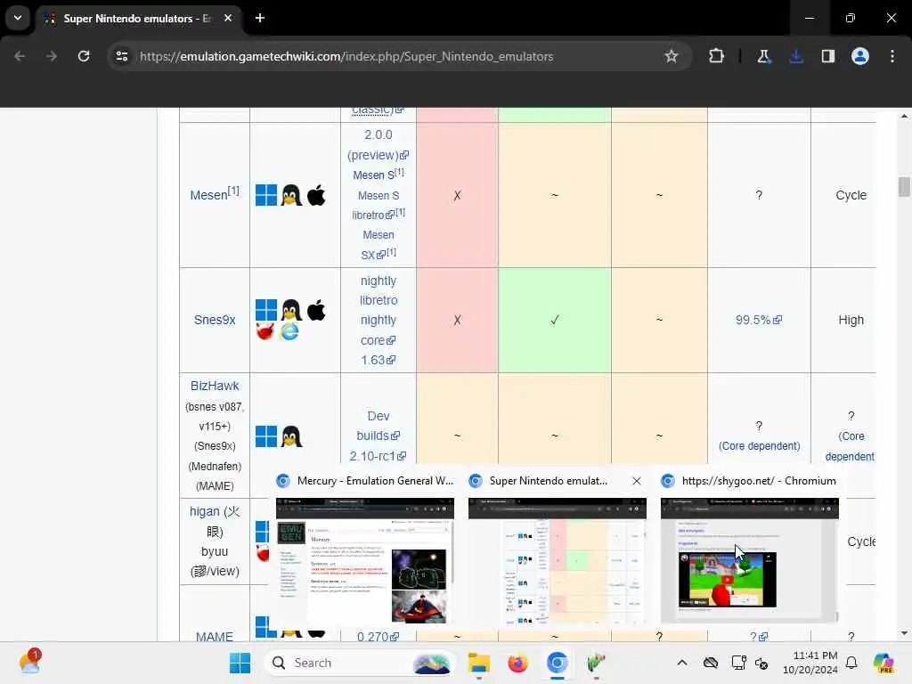This screenshot has width=912, height=684.
Task: Open site information icon in address bar
Action: click(122, 56)
